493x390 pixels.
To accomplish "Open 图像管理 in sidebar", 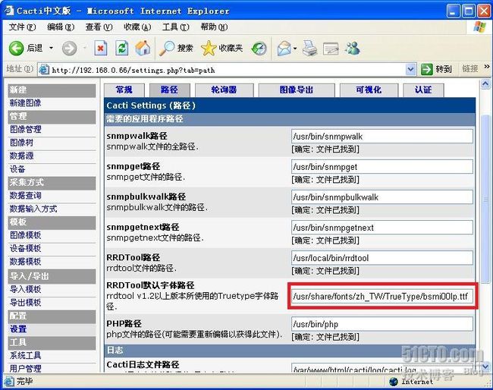I will pyautogui.click(x=26, y=129).
